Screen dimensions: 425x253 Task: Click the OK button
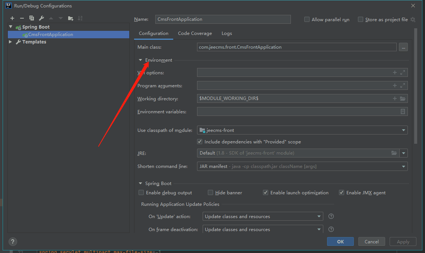click(340, 241)
